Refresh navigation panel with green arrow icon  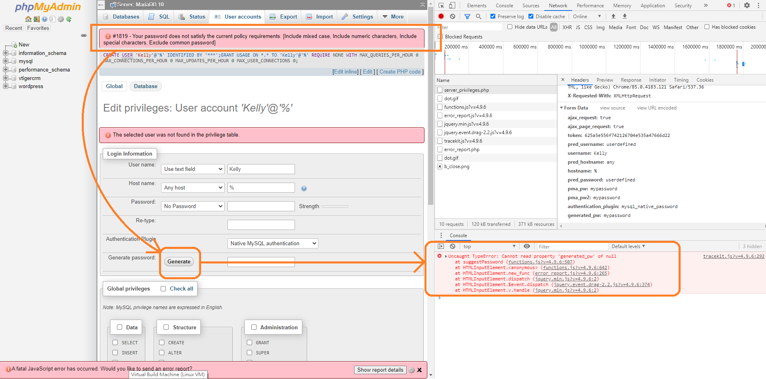point(68,19)
